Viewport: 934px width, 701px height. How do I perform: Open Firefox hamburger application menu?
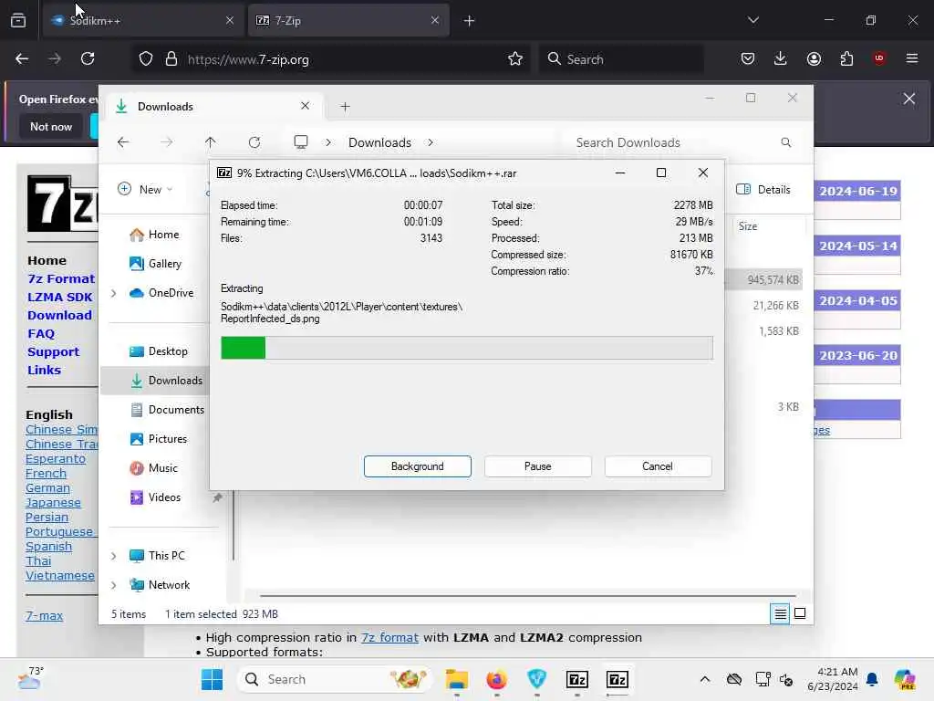[x=912, y=58]
